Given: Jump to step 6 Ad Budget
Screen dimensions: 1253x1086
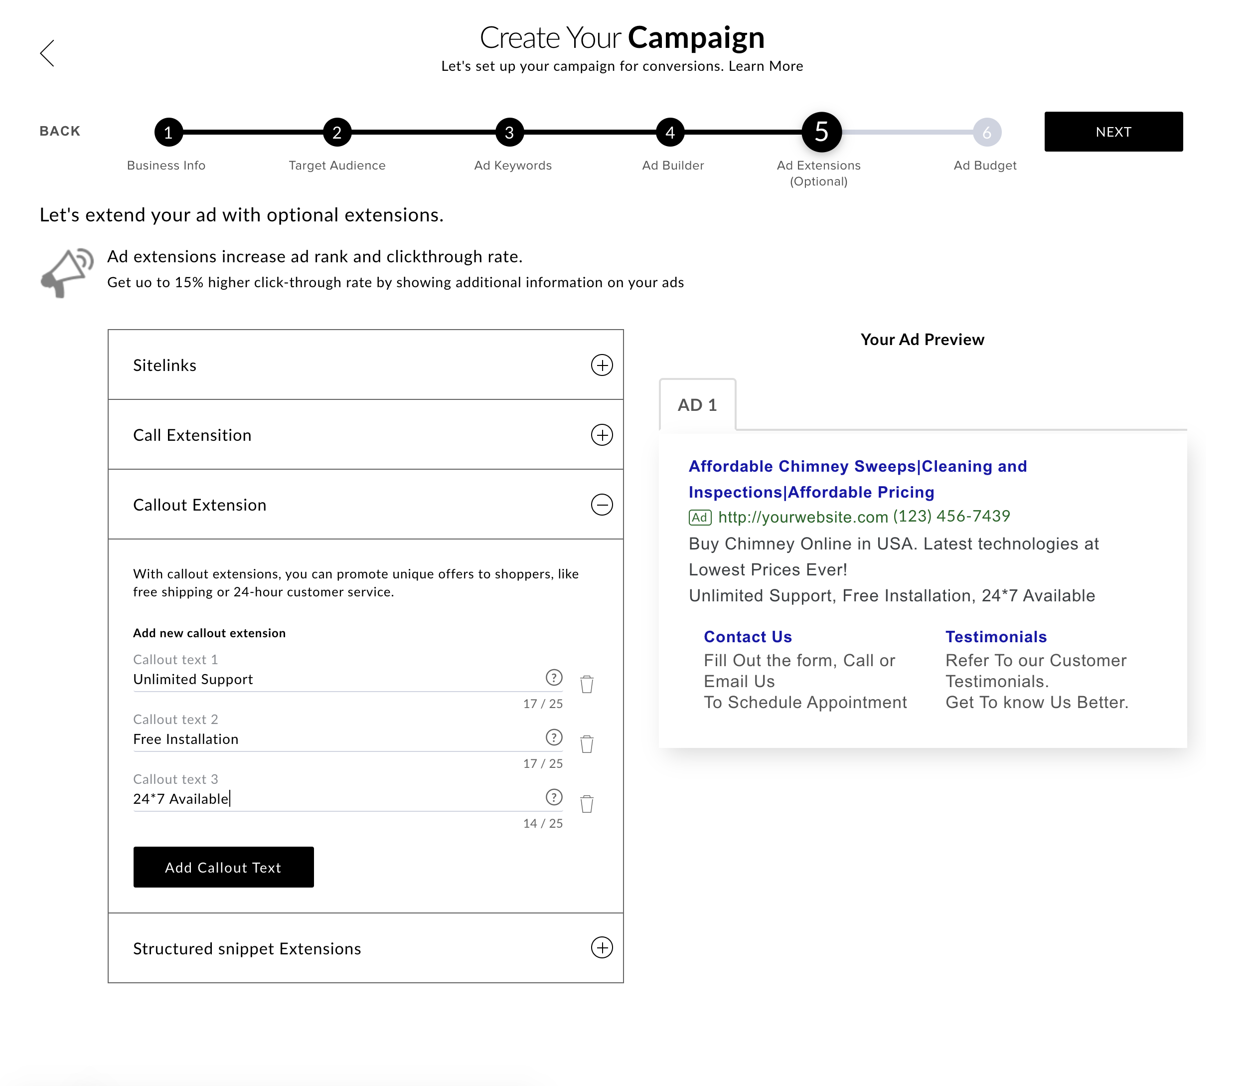Looking at the screenshot, I should (x=986, y=132).
